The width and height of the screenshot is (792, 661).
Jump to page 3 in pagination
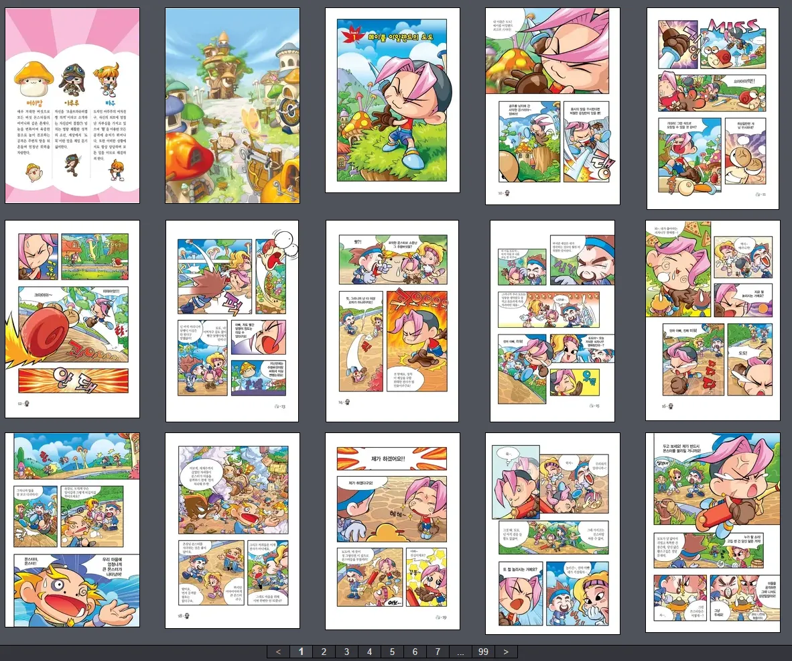[x=346, y=652]
